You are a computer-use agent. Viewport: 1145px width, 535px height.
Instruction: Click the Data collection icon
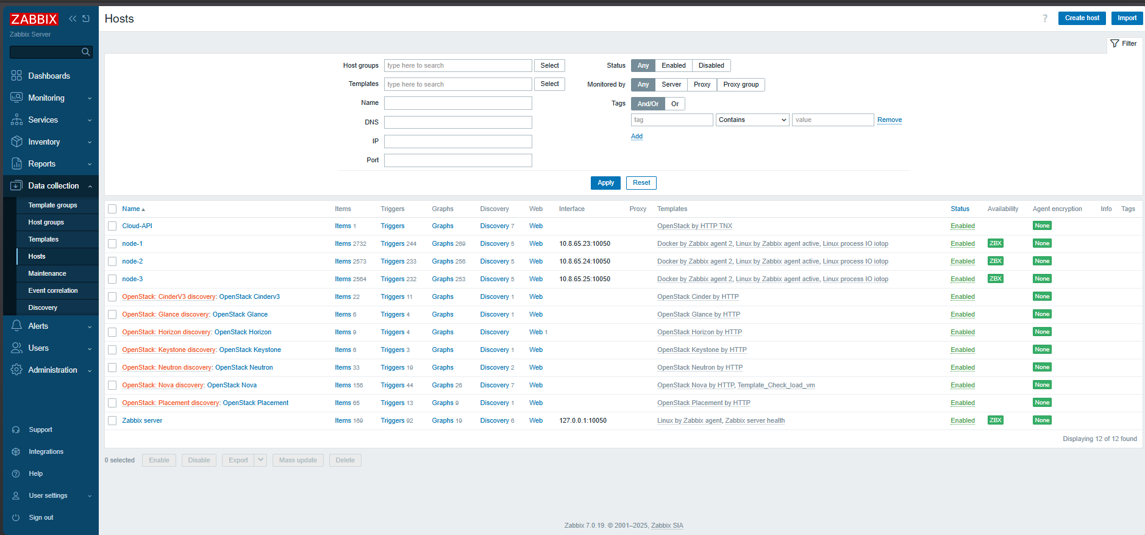point(16,185)
